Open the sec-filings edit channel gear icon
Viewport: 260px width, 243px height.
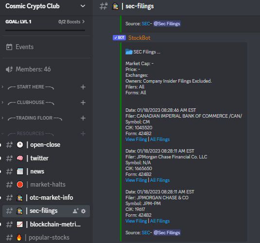[84, 211]
